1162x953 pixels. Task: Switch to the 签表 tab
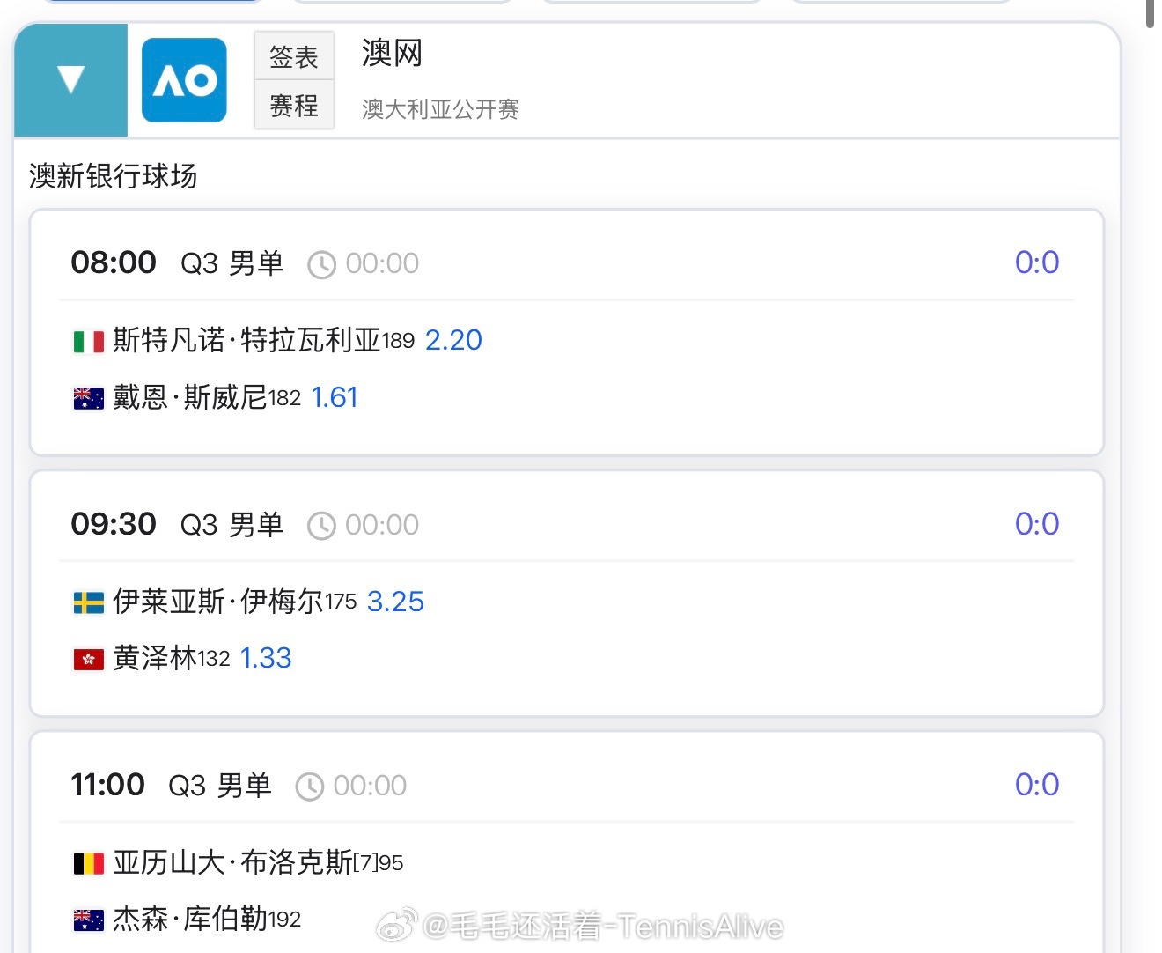click(294, 55)
